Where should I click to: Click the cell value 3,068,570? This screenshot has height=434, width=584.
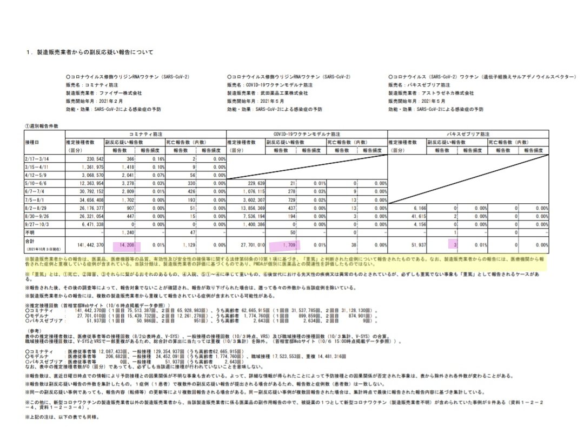92,175
